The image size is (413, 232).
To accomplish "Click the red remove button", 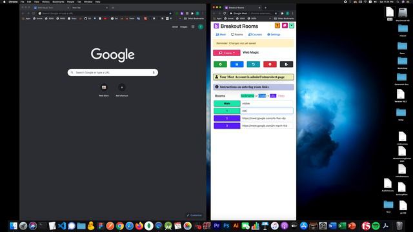I will point(270,64).
